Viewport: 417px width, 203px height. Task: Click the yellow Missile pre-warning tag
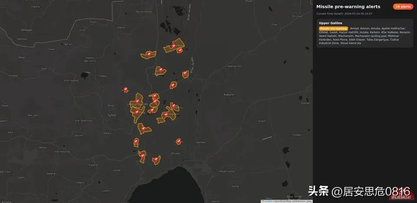pyautogui.click(x=333, y=29)
